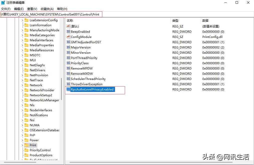Expand the Power tree node

click(x=22, y=140)
